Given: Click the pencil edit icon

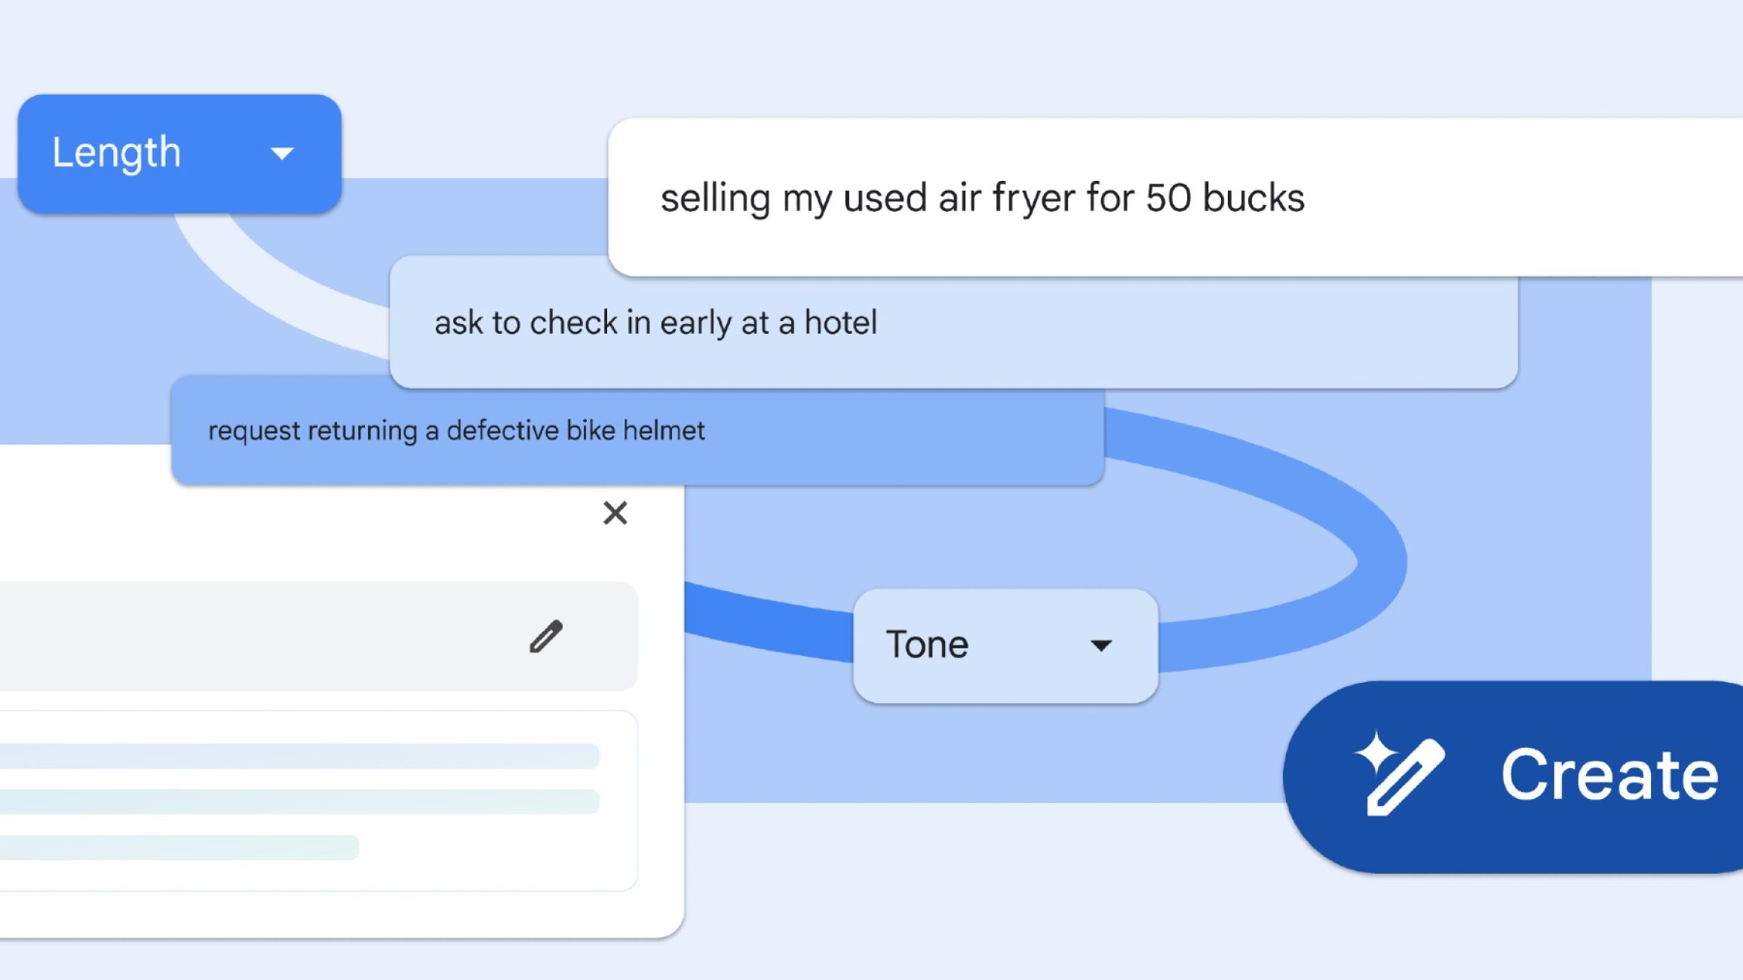Looking at the screenshot, I should [x=546, y=637].
